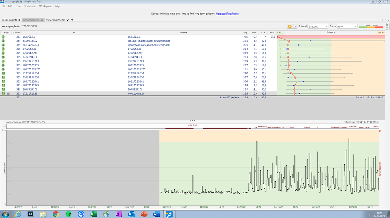
Task: Click the Latency graph column header
Action: [331, 32]
